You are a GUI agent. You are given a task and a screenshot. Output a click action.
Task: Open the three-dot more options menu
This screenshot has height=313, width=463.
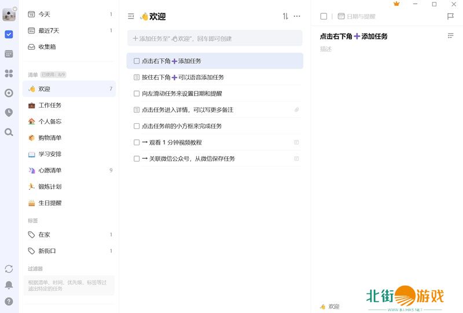(x=297, y=16)
